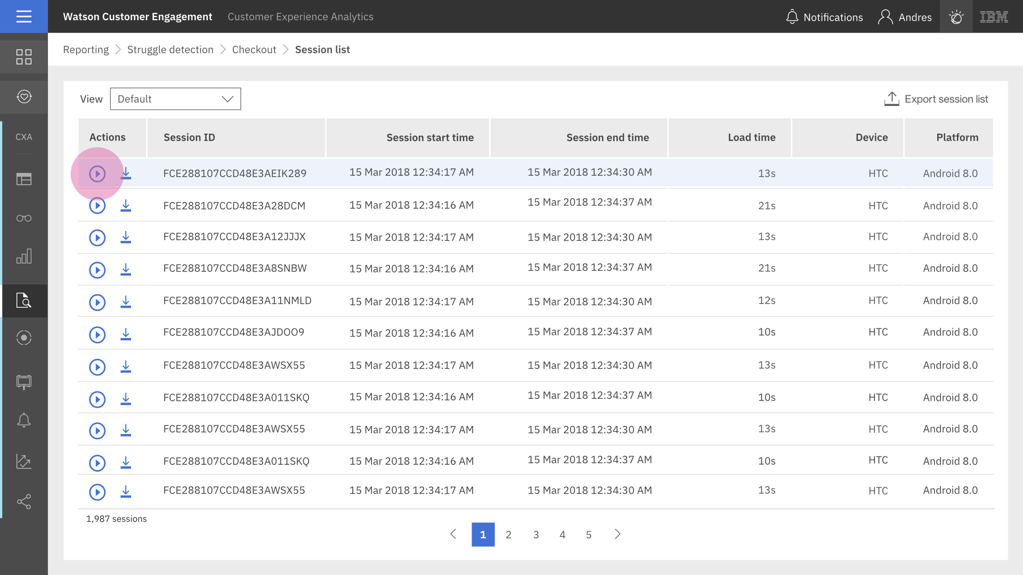Download session FCE288107CCD48E3A12JJJX

click(x=126, y=237)
